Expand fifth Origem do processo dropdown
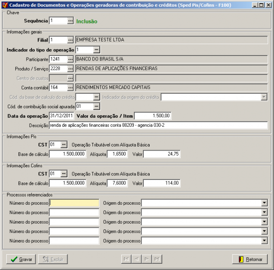The width and height of the screenshot is (274, 270). pos(265,241)
